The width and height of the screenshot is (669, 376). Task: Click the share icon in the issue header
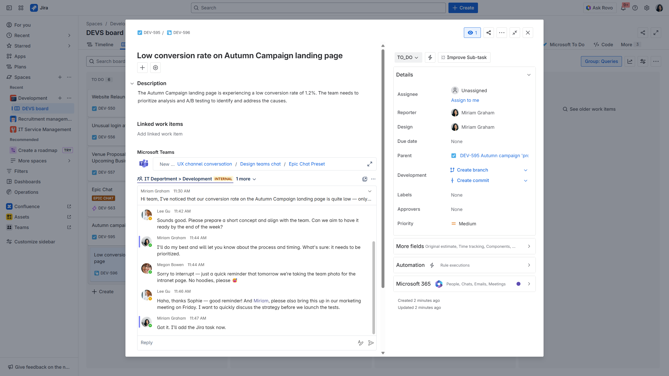click(488, 33)
